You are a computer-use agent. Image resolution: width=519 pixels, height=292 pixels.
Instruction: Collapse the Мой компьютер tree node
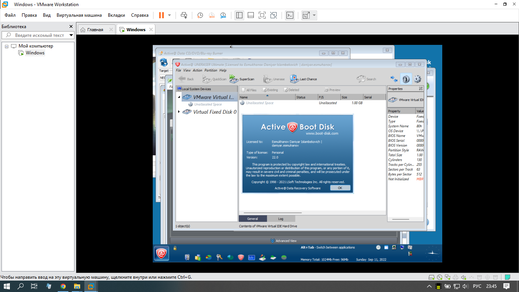(x=6, y=46)
